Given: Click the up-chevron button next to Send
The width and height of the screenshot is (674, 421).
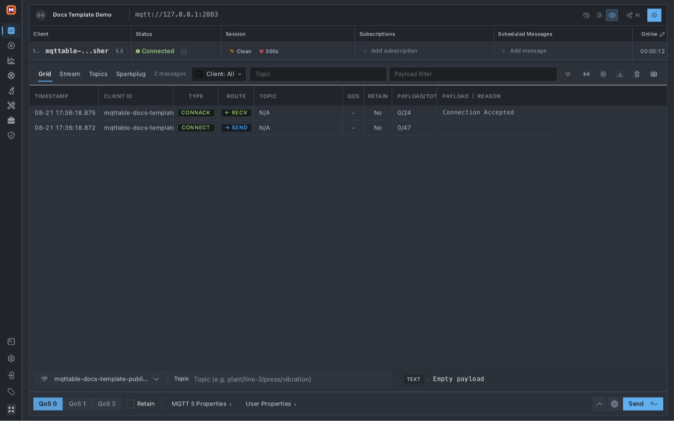Looking at the screenshot, I should (x=600, y=404).
